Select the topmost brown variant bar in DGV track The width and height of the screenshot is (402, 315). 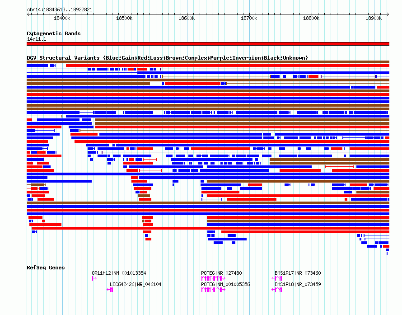208,62
